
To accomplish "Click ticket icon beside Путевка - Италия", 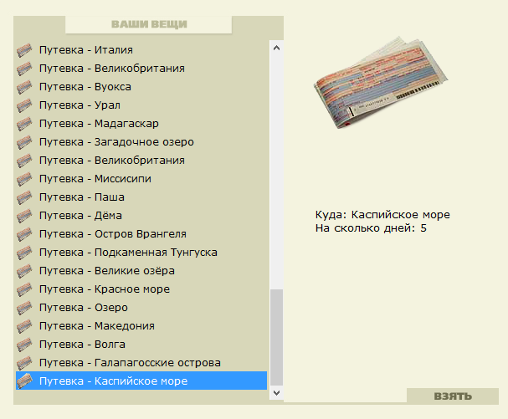I will pyautogui.click(x=24, y=50).
